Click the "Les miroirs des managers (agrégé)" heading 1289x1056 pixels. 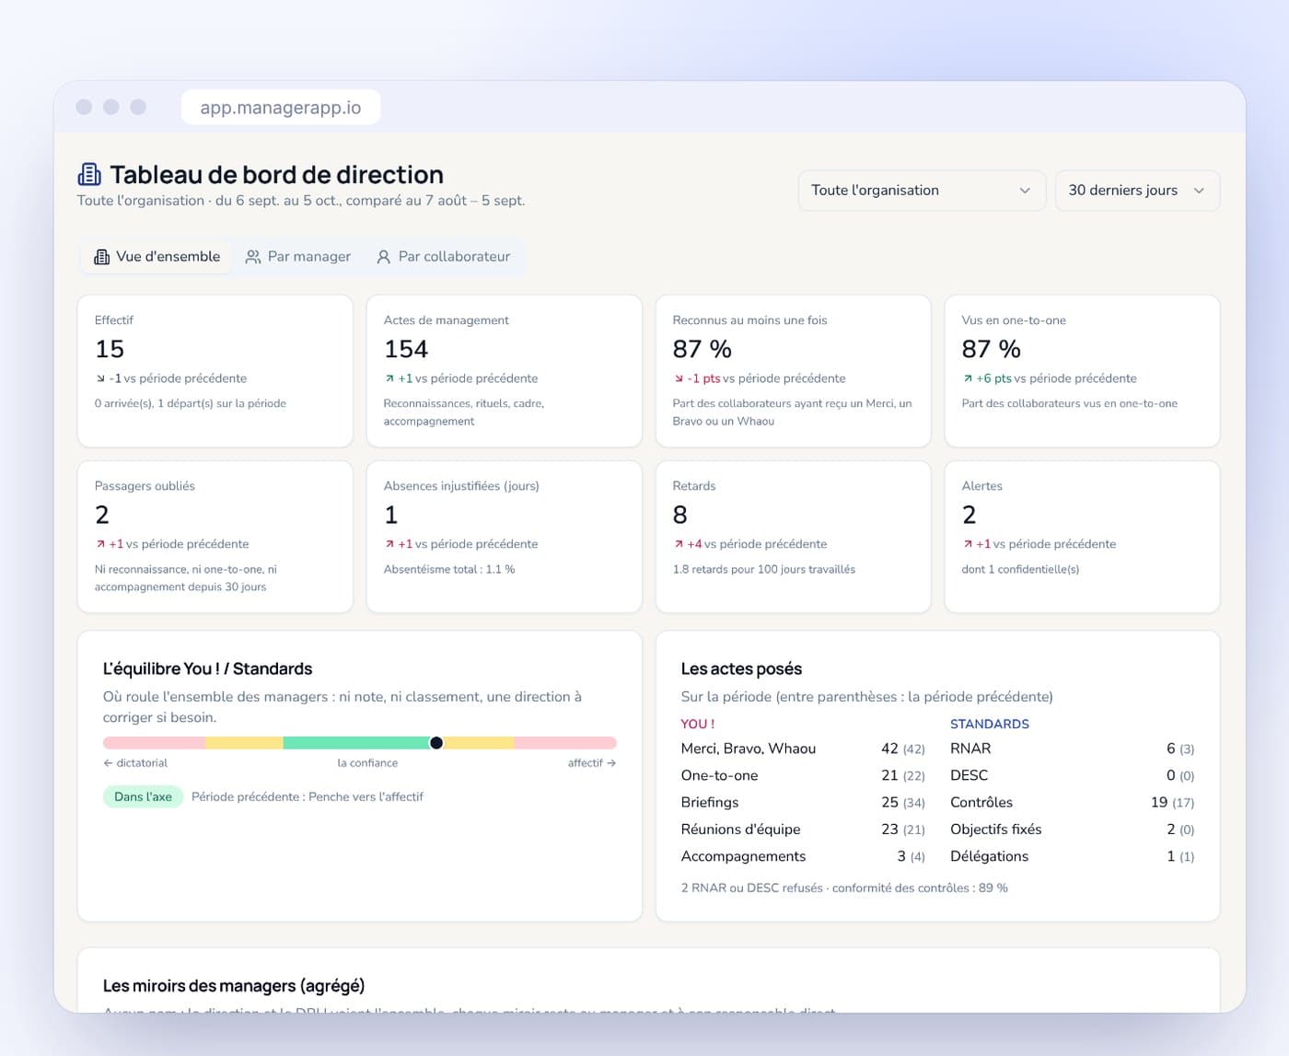[234, 986]
